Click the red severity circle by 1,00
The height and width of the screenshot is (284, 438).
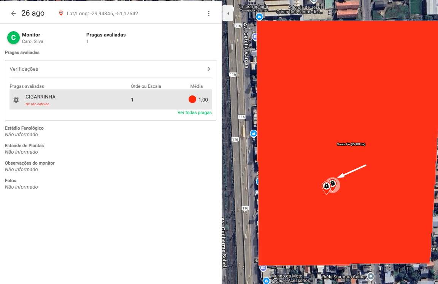(x=192, y=100)
